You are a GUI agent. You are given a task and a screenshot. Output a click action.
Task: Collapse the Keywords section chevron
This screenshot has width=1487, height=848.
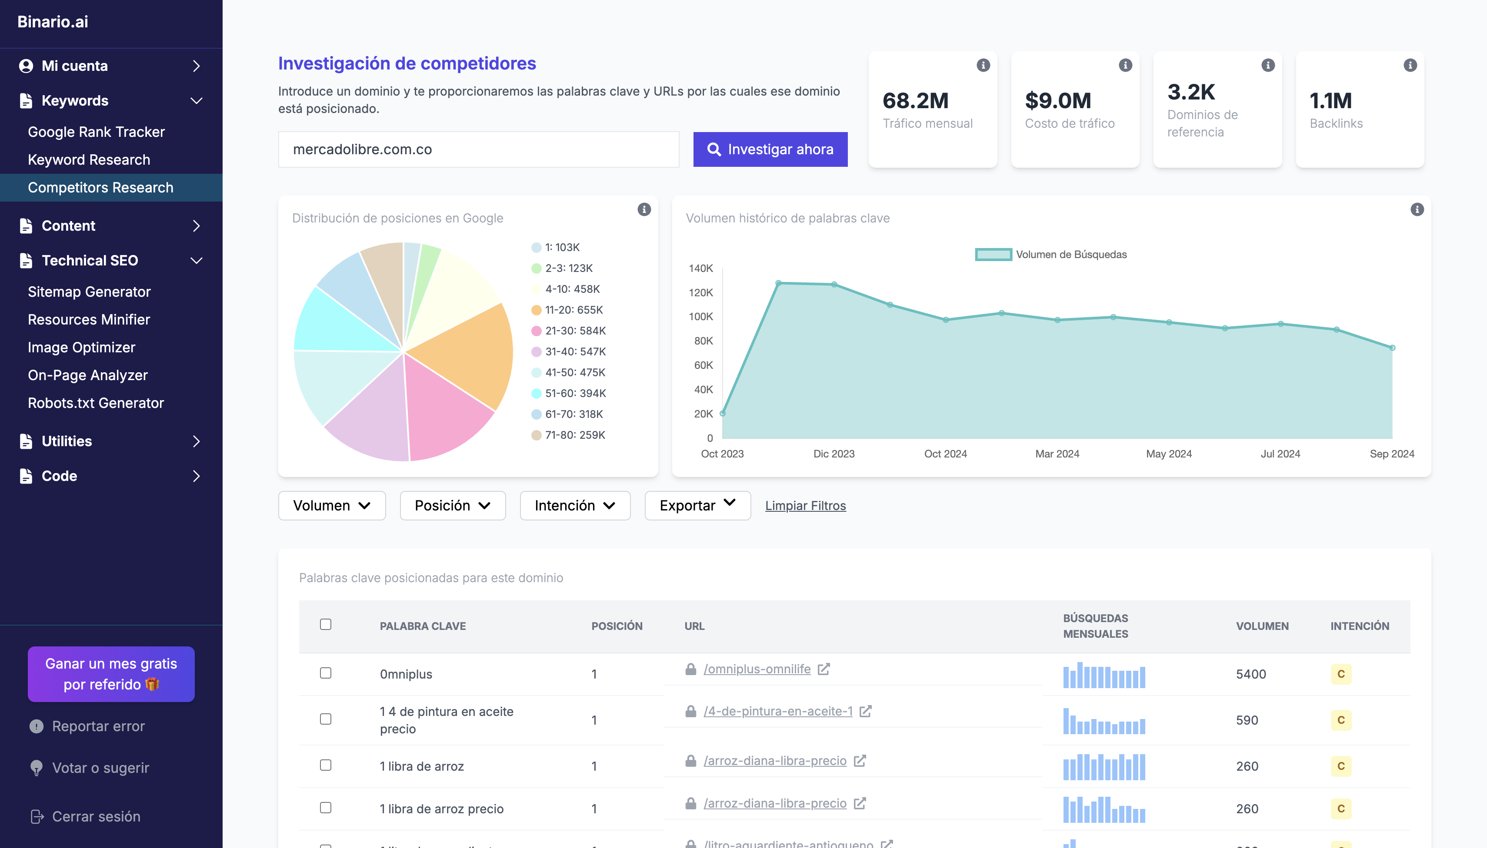tap(197, 101)
